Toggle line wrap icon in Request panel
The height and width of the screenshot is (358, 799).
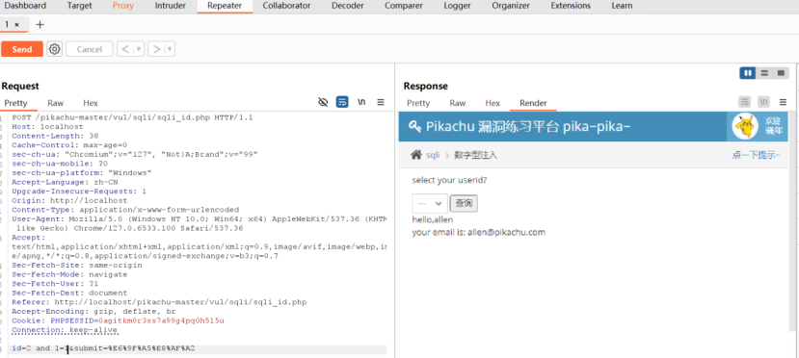pyautogui.click(x=342, y=102)
